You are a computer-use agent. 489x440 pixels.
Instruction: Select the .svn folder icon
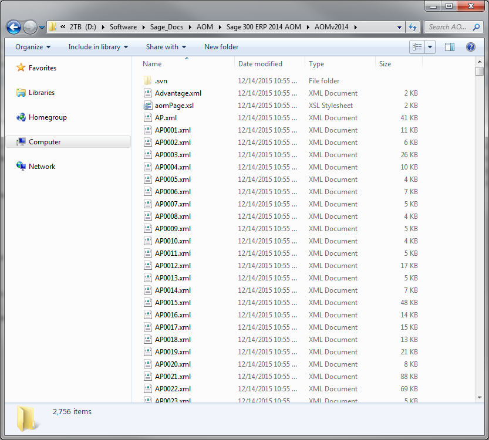[x=148, y=81]
